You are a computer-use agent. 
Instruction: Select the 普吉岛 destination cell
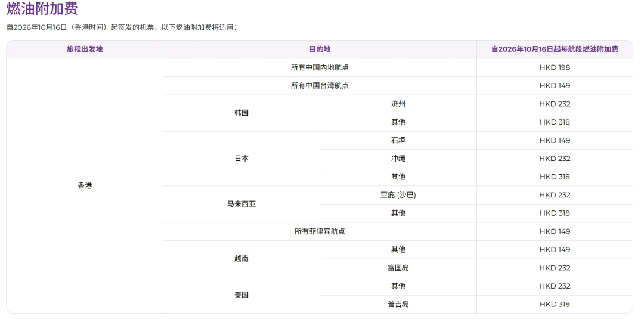(398, 304)
